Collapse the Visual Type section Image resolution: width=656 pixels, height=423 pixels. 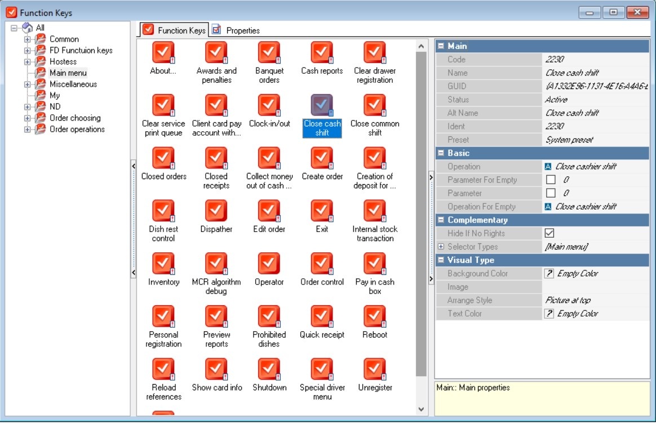pos(441,260)
